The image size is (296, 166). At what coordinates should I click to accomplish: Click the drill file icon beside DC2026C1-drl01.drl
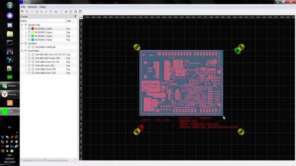[33, 47]
